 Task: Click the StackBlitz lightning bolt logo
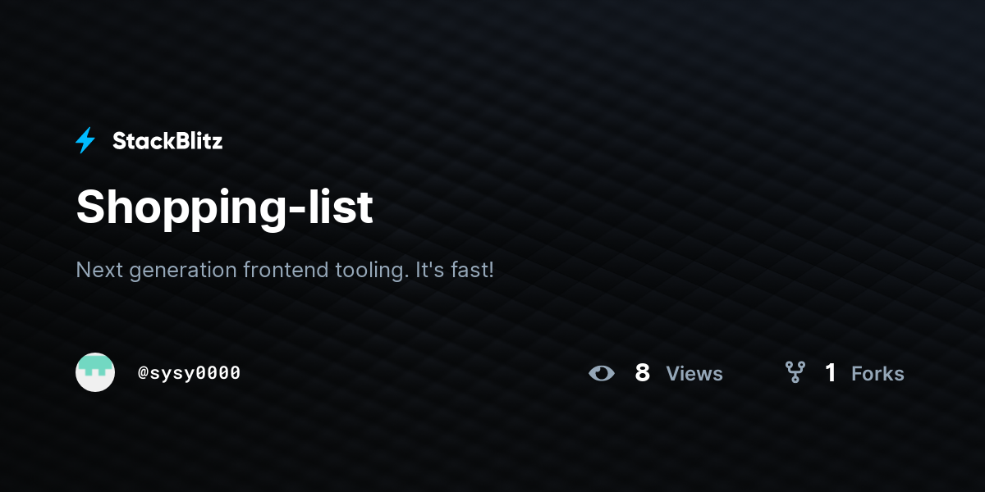tap(85, 141)
